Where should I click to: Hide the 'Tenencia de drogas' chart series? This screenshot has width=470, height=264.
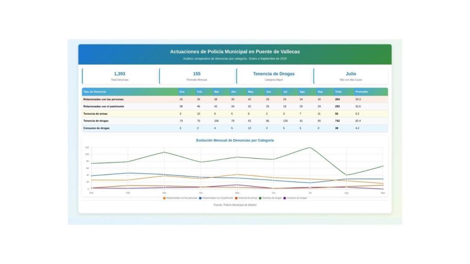click(x=270, y=198)
